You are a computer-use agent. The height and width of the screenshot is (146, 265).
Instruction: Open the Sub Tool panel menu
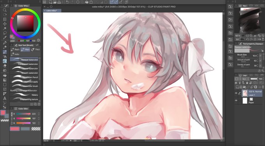11,45
